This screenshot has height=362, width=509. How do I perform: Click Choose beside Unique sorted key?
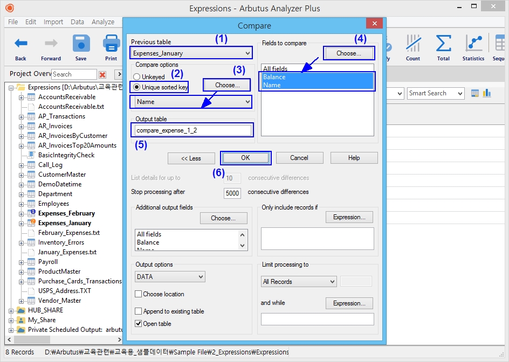[227, 85]
